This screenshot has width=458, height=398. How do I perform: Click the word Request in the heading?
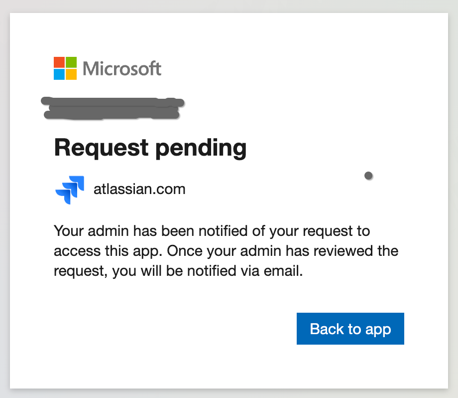(x=101, y=148)
